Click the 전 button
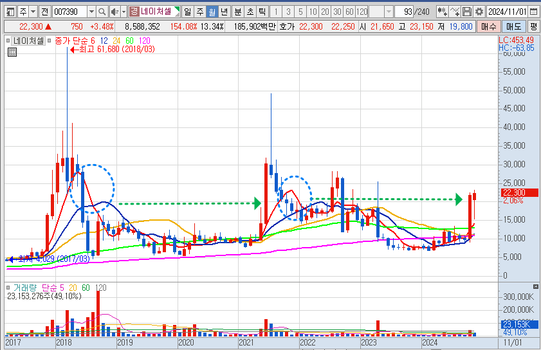Image resolution: width=541 pixels, height=350 pixels. (45, 12)
